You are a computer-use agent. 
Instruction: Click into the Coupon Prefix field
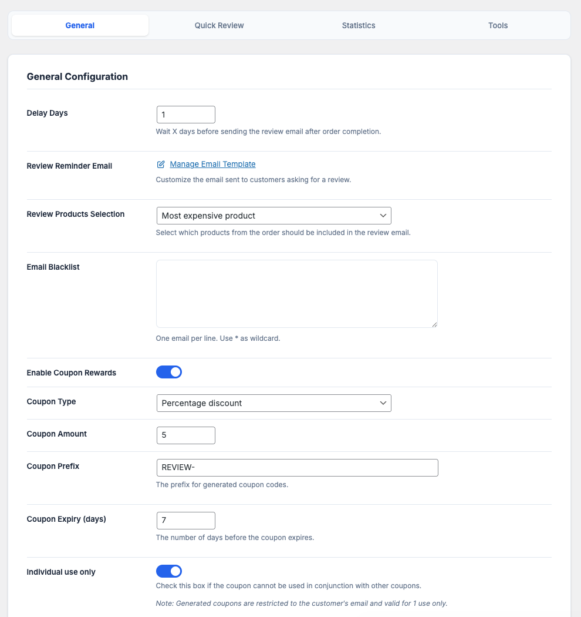point(296,468)
